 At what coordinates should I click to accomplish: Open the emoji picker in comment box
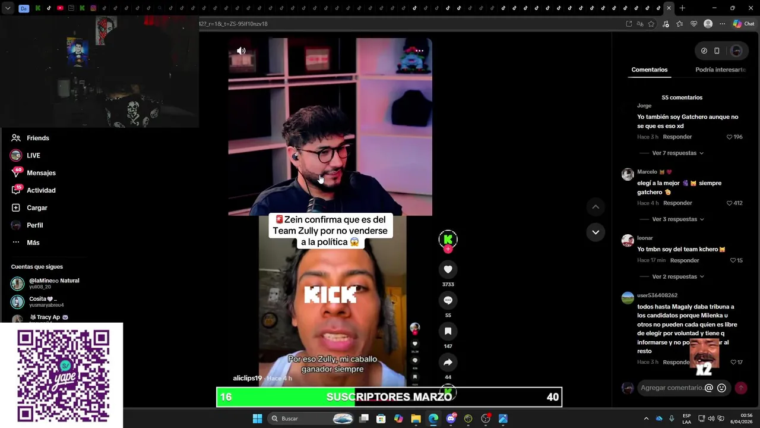point(722,388)
